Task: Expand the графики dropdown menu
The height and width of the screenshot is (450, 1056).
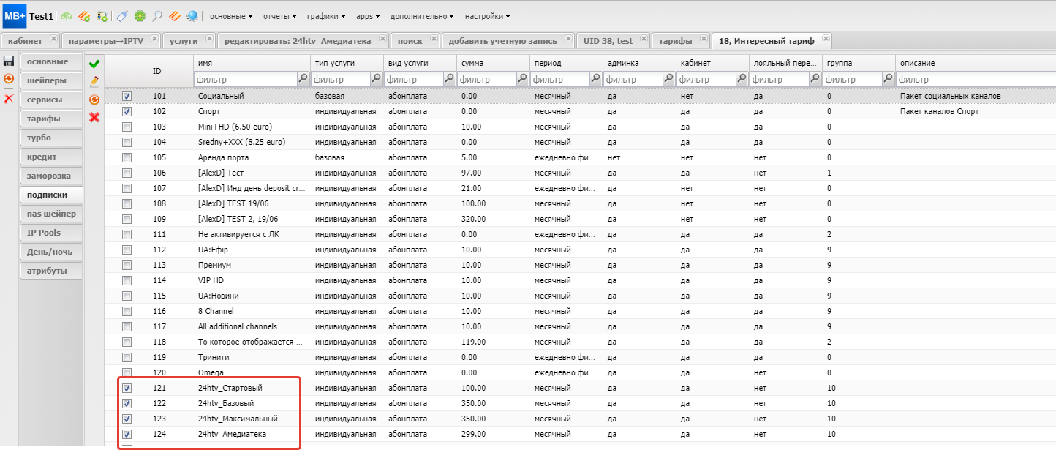Action: (326, 16)
